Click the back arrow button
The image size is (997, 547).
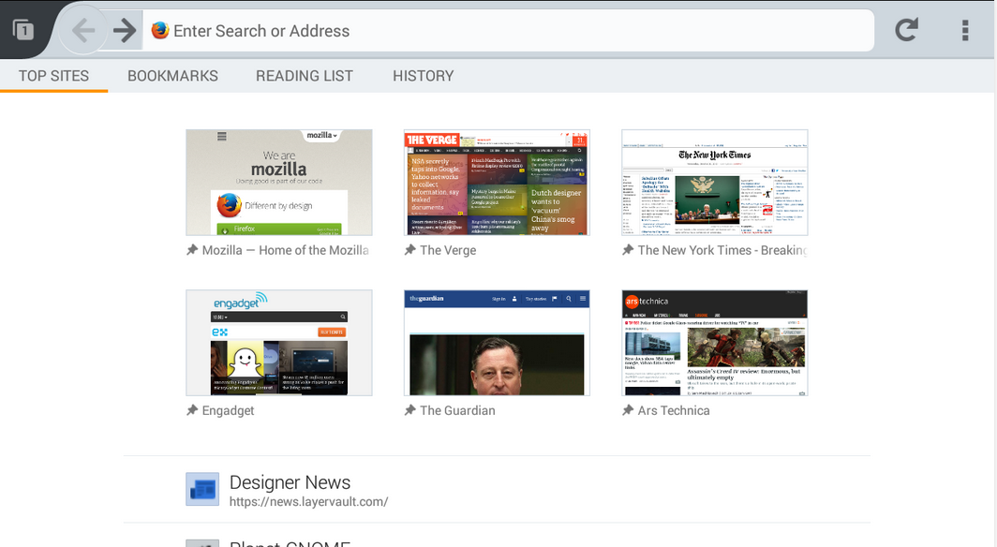coord(83,31)
